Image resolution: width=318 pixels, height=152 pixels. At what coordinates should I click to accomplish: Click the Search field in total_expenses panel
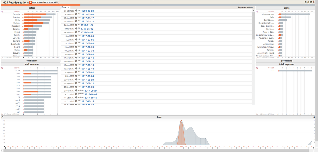(271, 68)
